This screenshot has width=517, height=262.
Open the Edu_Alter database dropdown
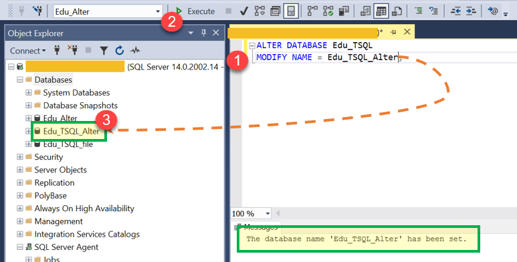click(158, 11)
